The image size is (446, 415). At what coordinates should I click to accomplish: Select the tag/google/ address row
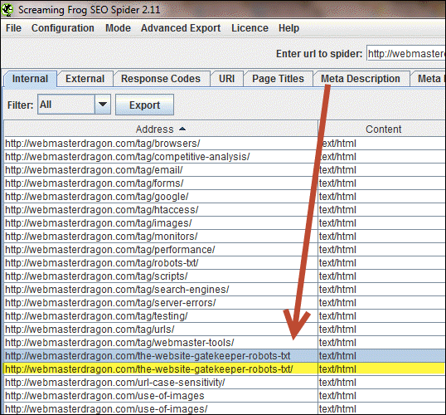161,197
